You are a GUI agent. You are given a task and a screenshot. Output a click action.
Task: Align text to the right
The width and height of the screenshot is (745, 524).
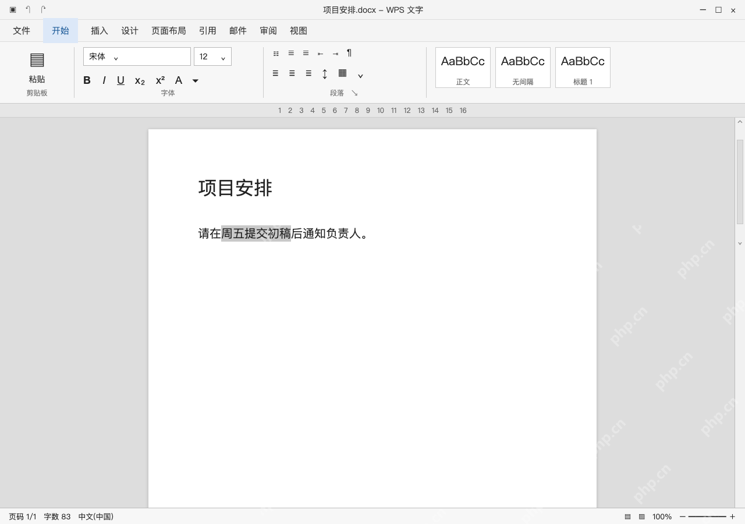coord(308,73)
